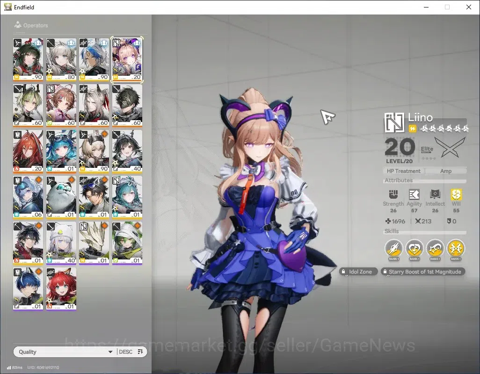Image resolution: width=480 pixels, height=374 pixels.
Task: Click the UID: 4041692110 text
Action: [x=43, y=367]
